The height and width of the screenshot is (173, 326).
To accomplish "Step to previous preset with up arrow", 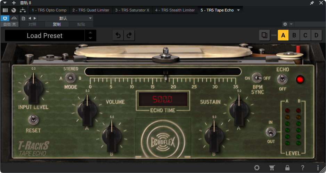I will coord(90,33).
